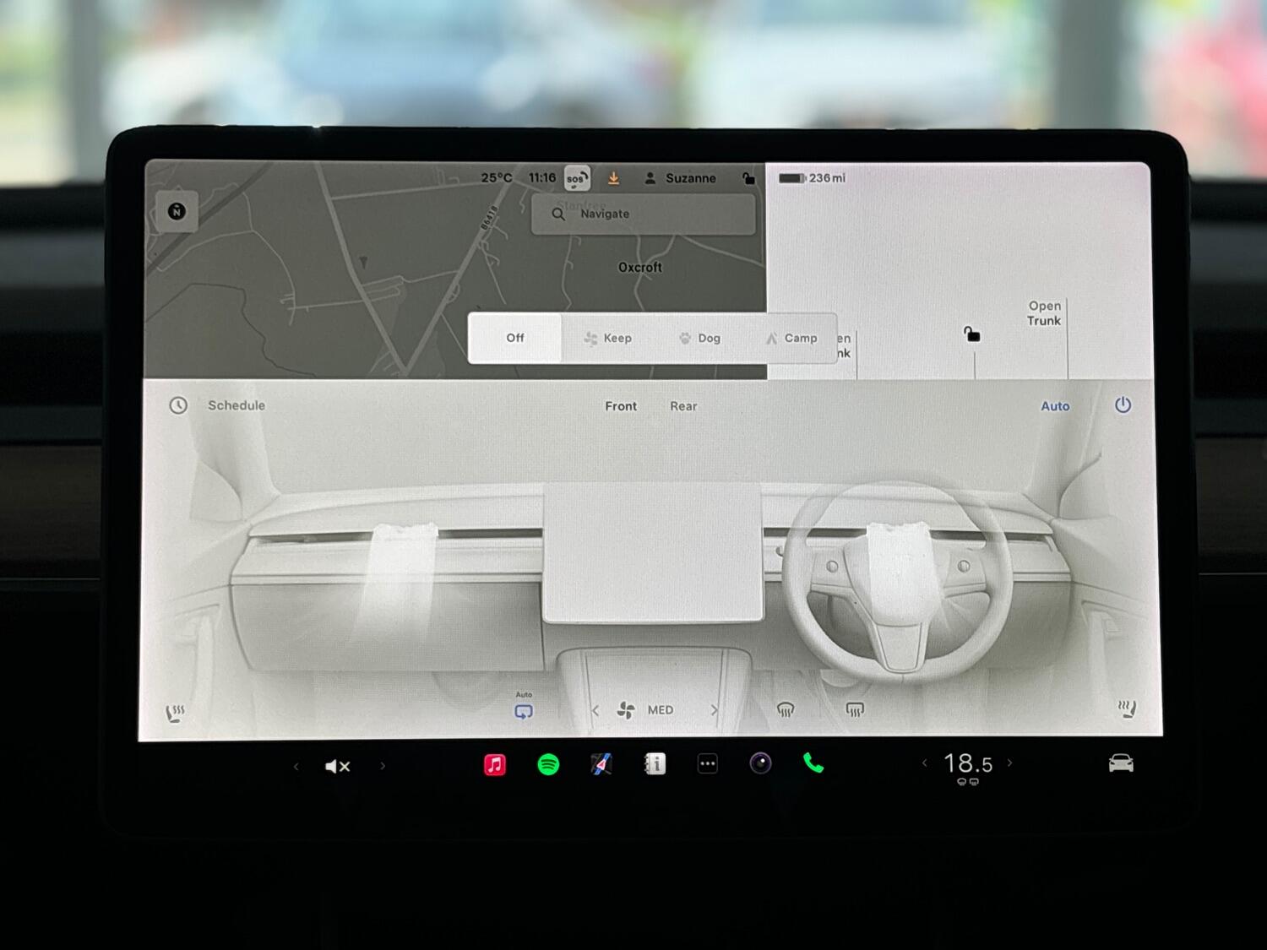This screenshot has height=950, width=1267.
Task: Select Dog mode for climate
Action: pos(700,338)
